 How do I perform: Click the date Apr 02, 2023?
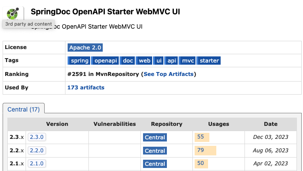271,164
